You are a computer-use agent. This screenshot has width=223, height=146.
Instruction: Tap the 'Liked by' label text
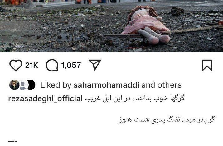[56, 85]
